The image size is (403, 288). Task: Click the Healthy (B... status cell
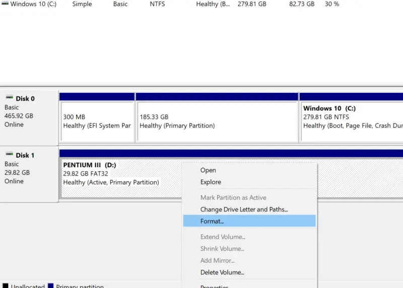(x=213, y=4)
